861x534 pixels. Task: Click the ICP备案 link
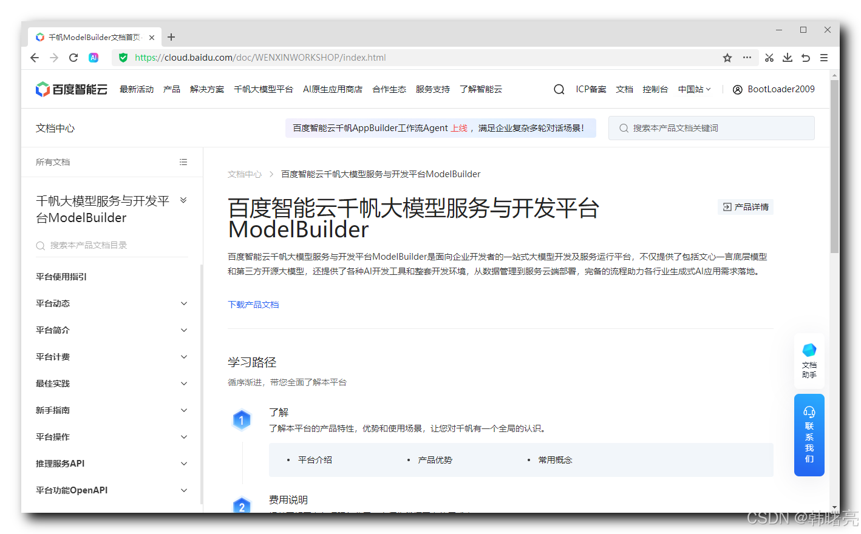591,89
